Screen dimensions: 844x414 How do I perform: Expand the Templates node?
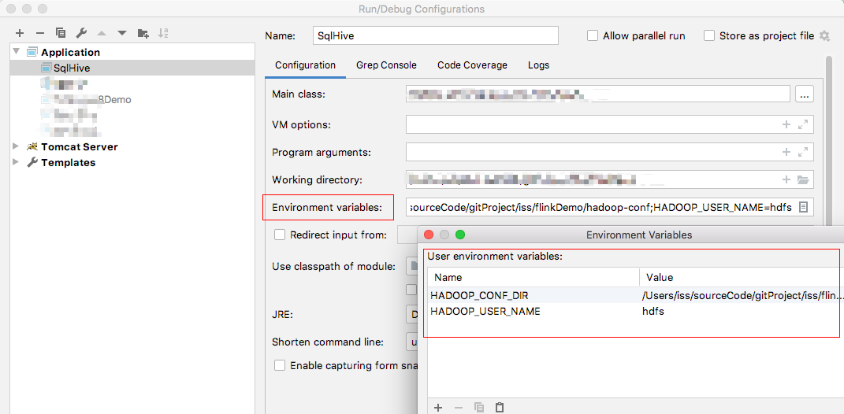pyautogui.click(x=16, y=162)
